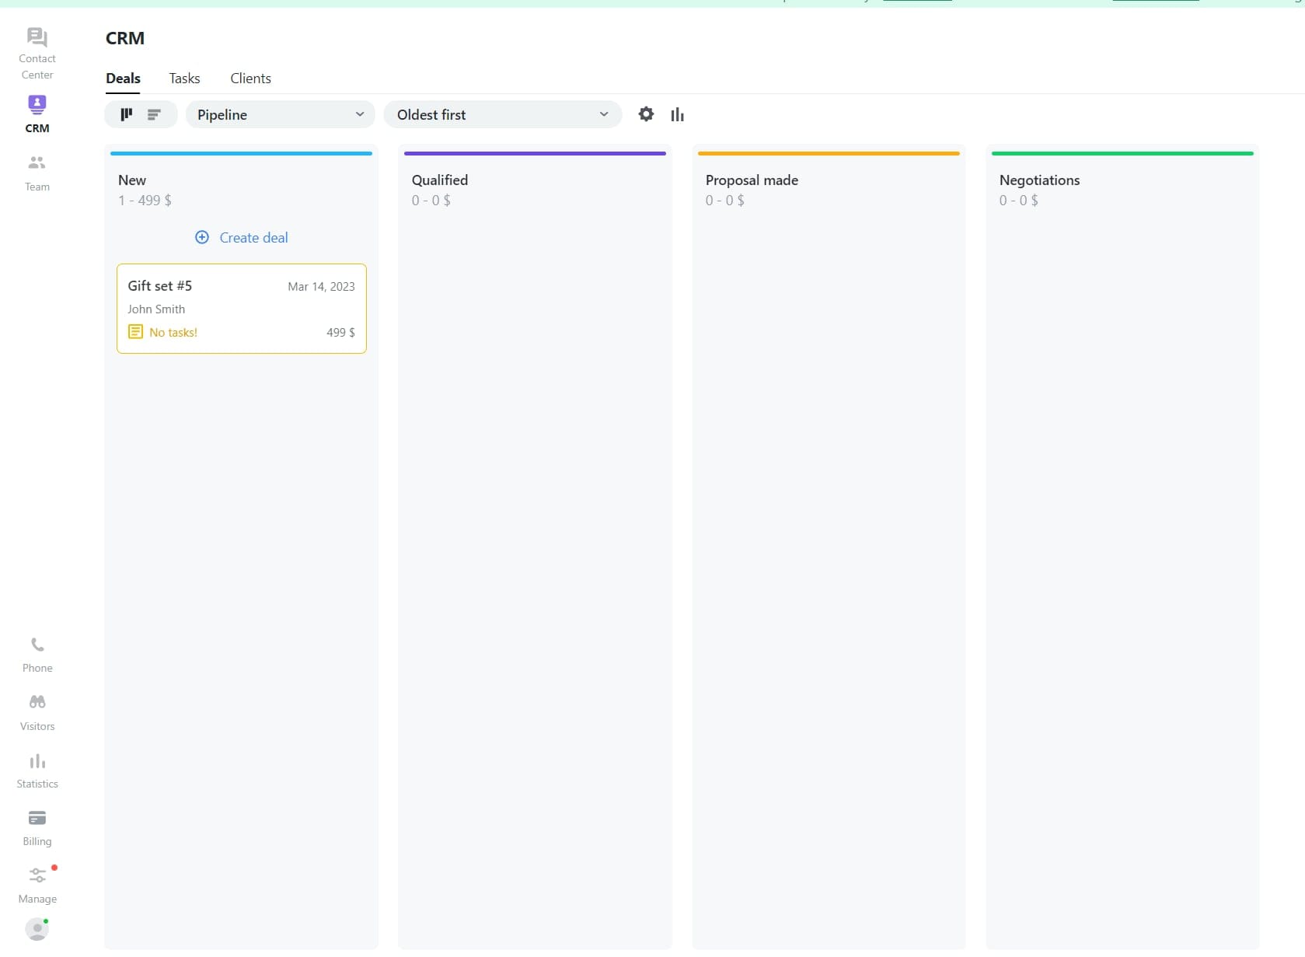
Task: Switch to the Tasks tab
Action: click(184, 79)
